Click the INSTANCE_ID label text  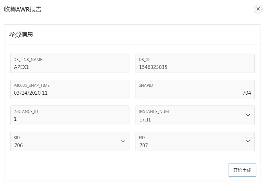pyautogui.click(x=26, y=111)
